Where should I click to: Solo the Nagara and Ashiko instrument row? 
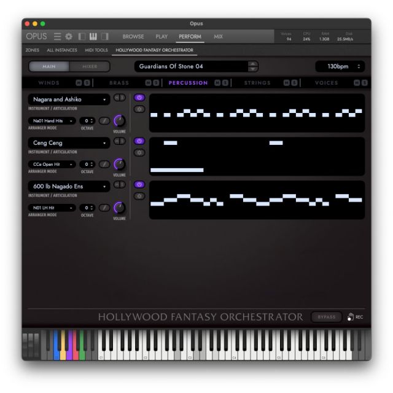122,98
